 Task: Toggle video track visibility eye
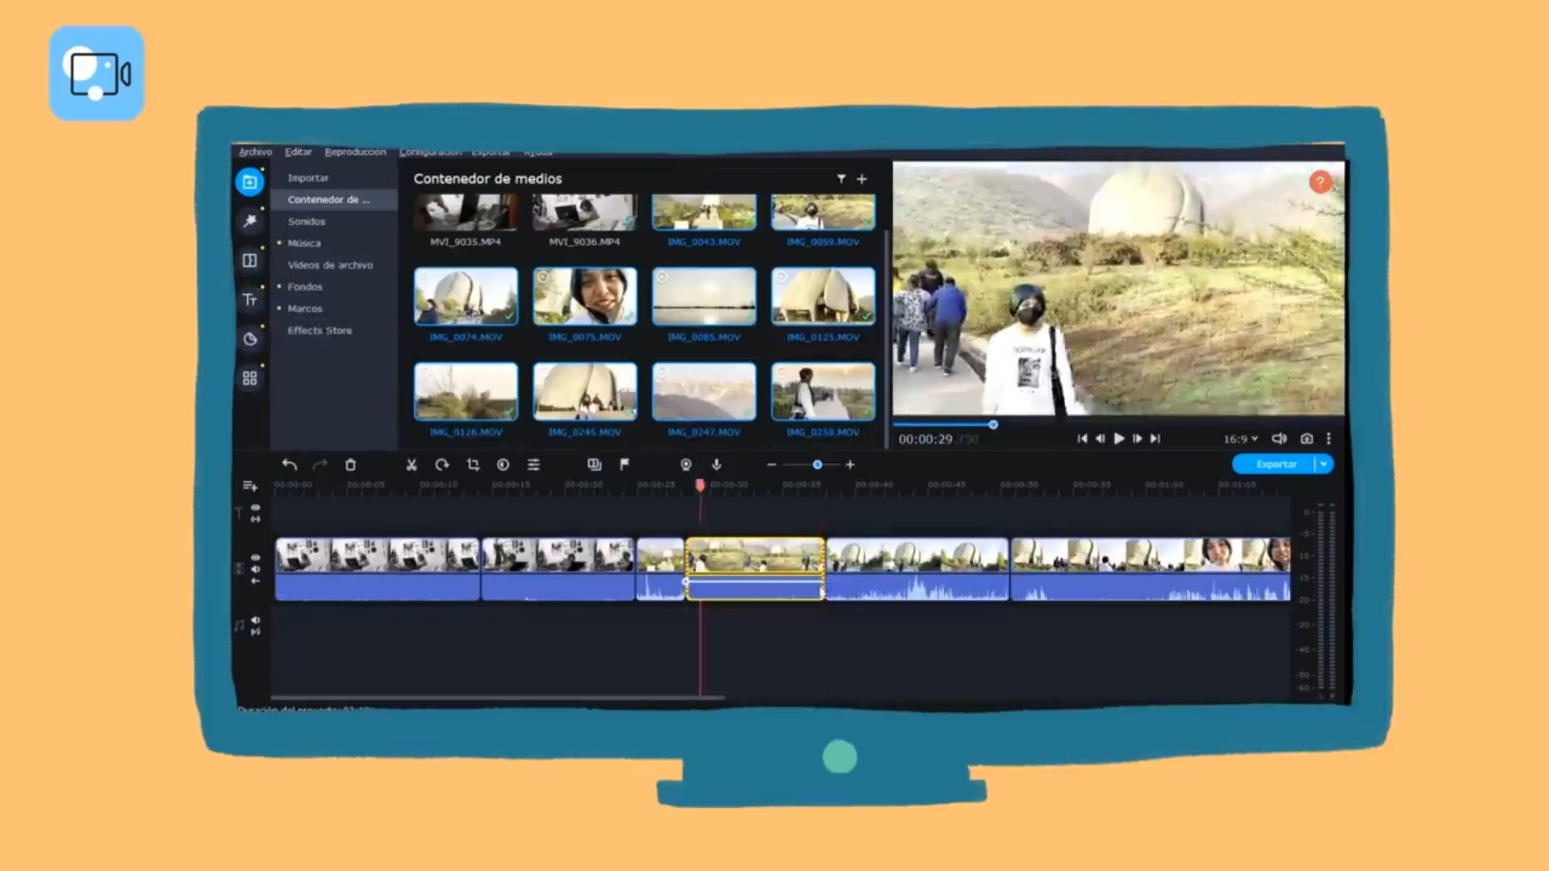click(x=256, y=557)
